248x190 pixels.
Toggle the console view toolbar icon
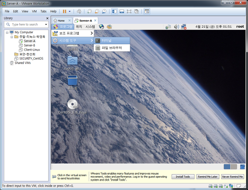147,11
